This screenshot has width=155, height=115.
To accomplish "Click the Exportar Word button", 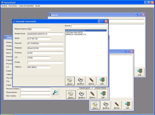I will point(85,88).
